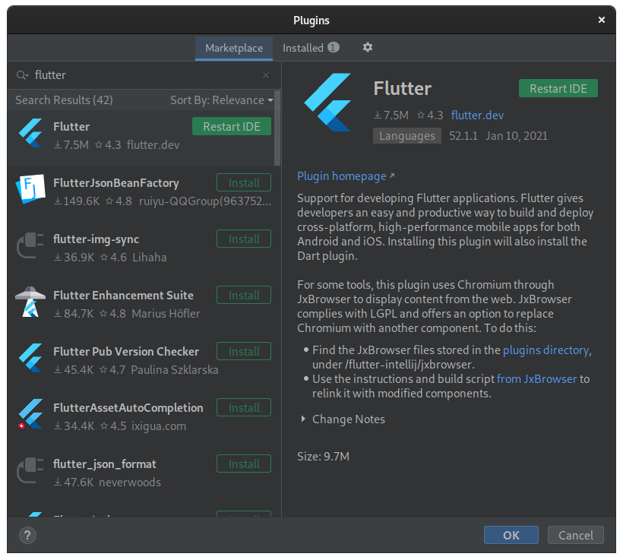The width and height of the screenshot is (623, 560).
Task: Switch to the Installed tab
Action: [311, 48]
